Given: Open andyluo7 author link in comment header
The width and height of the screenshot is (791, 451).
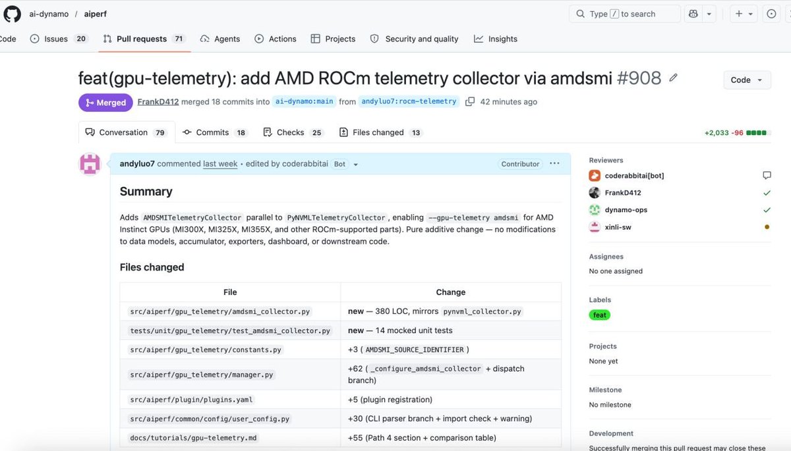Looking at the screenshot, I should 137,164.
